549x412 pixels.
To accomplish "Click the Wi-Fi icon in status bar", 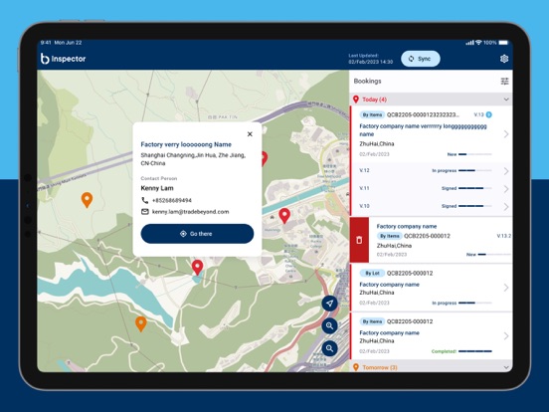I will tap(478, 43).
